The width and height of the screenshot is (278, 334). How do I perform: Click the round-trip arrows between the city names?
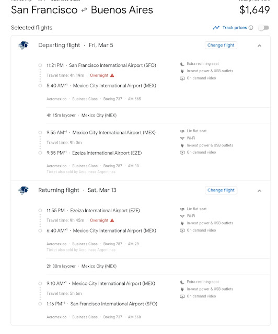84,10
